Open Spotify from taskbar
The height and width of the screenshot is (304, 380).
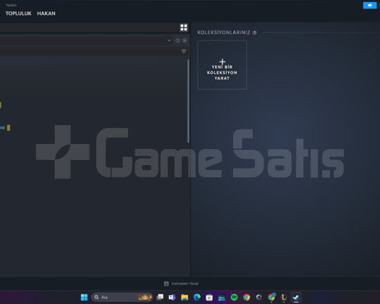(234, 297)
